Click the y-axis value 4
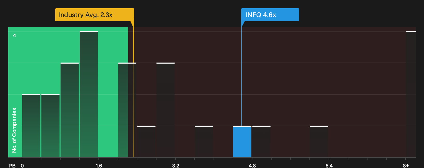The image size is (424, 168). [x=14, y=35]
